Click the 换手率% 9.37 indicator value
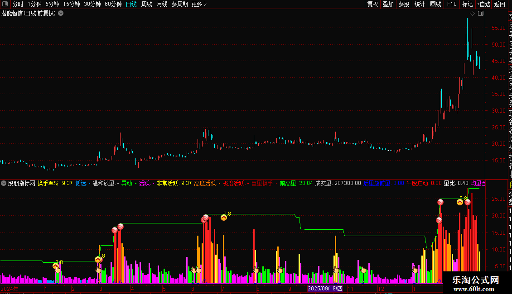Viewport: 512px width, 294px height. pyautogui.click(x=55, y=183)
